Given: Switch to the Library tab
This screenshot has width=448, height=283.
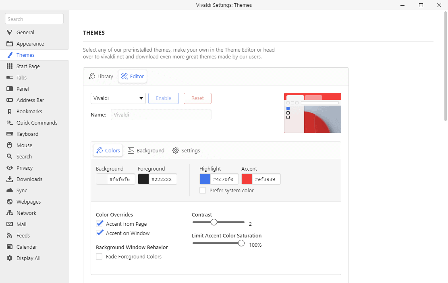Looking at the screenshot, I should [x=100, y=76].
